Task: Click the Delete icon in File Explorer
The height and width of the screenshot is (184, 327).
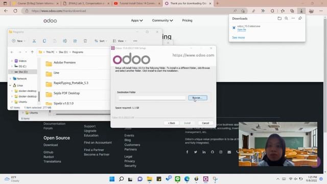Action: point(85,41)
